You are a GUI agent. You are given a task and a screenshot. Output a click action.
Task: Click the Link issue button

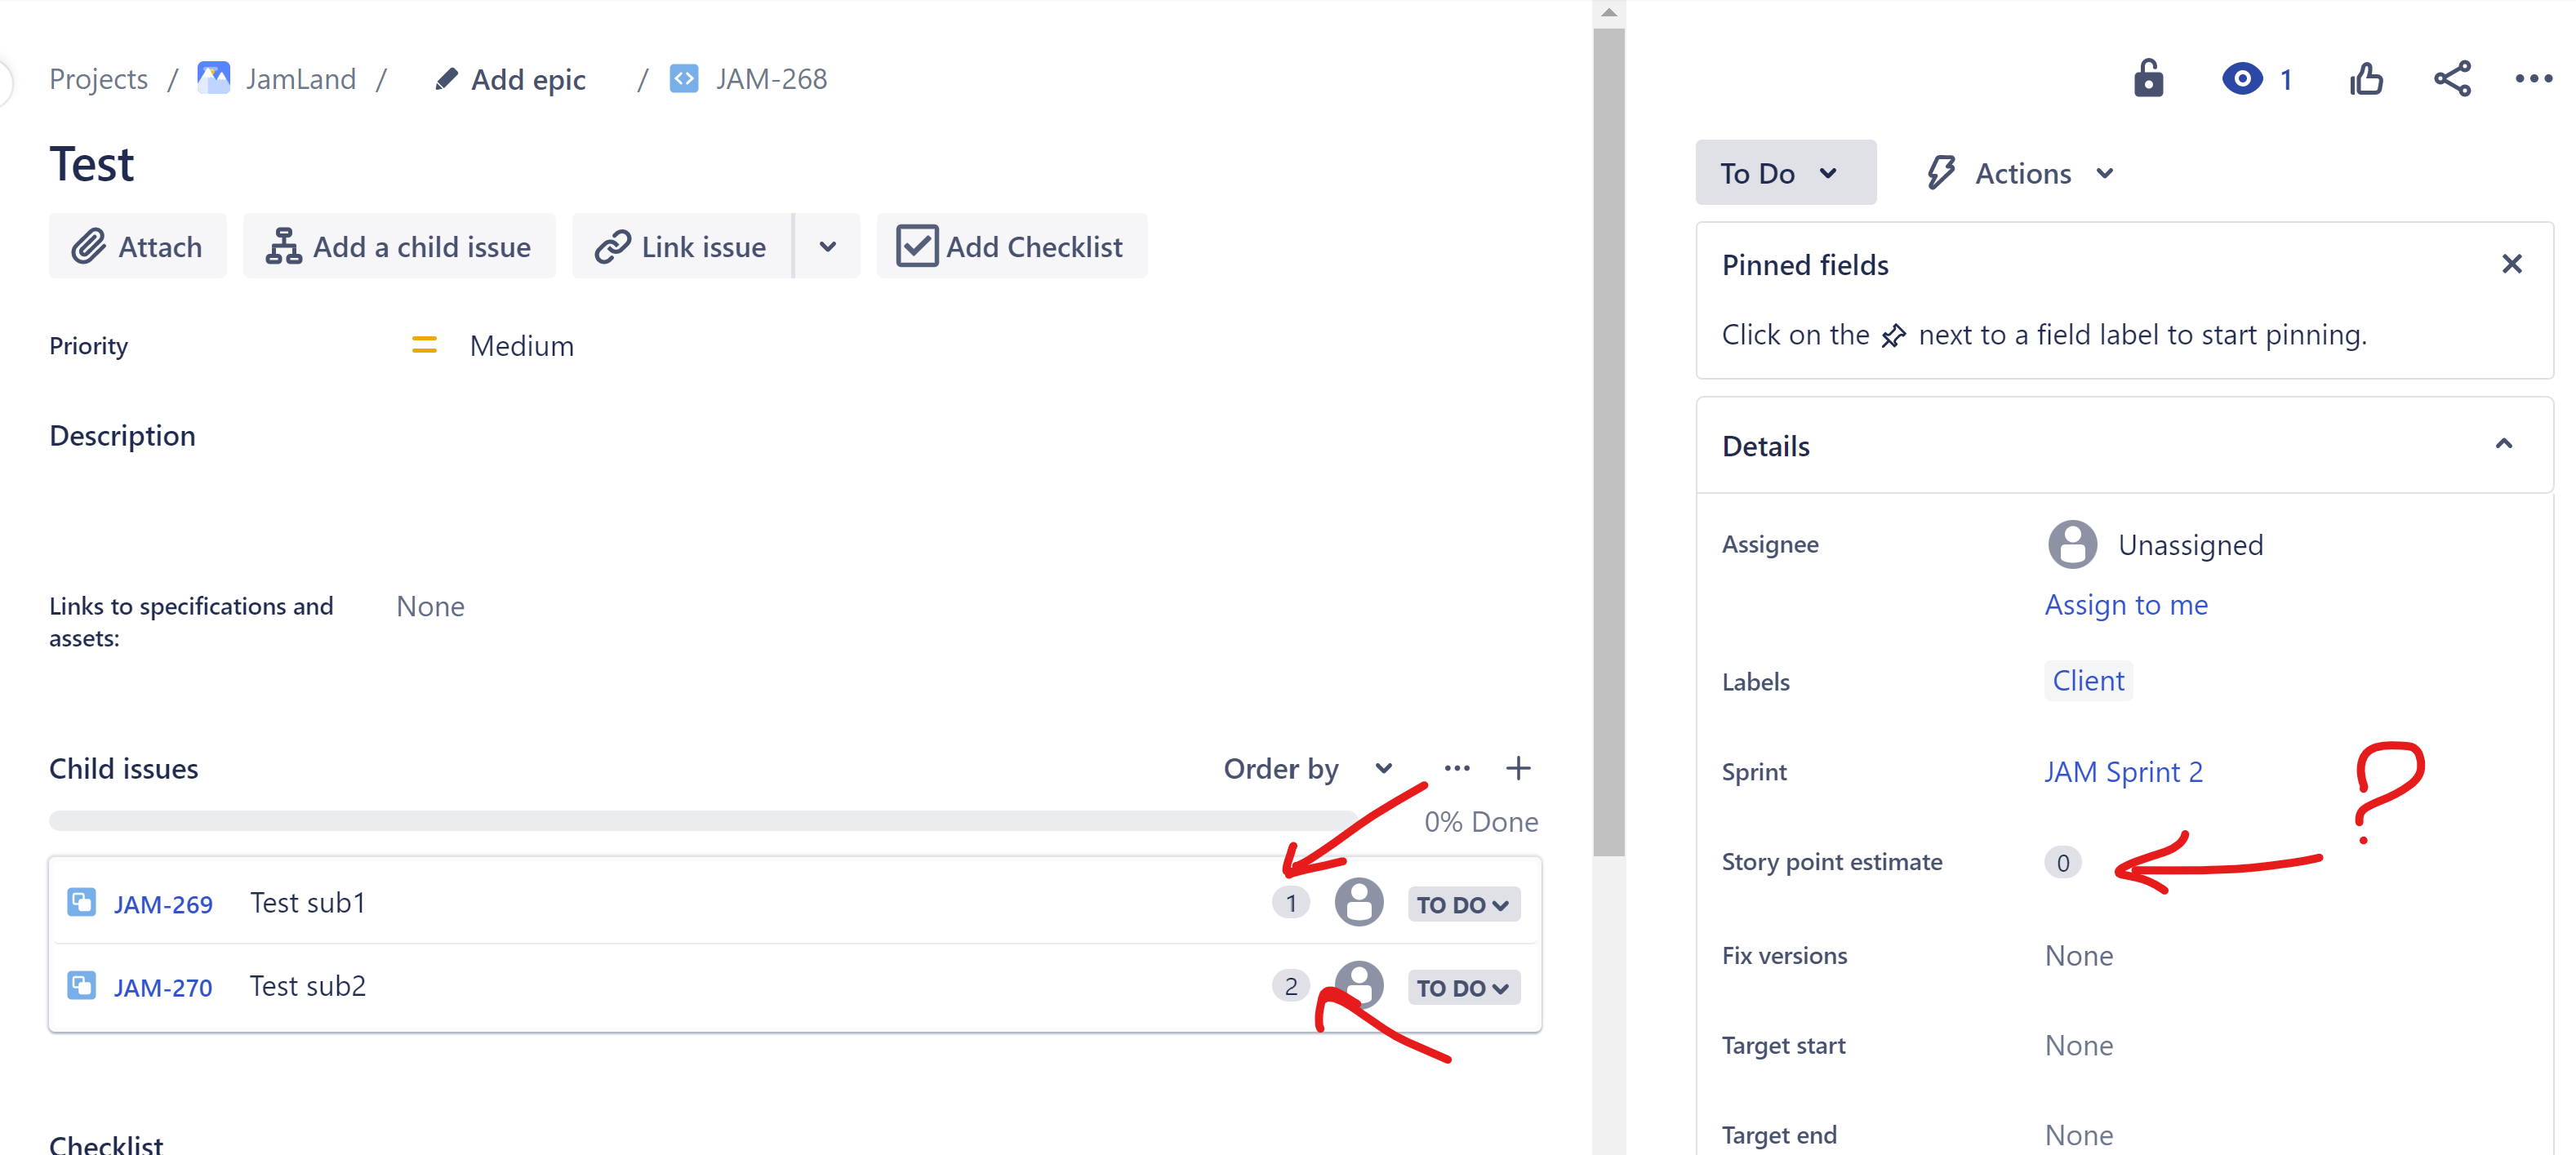(682, 246)
